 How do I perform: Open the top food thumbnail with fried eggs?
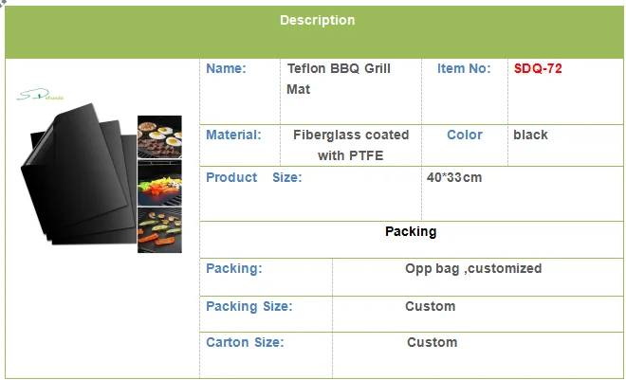coord(159,136)
